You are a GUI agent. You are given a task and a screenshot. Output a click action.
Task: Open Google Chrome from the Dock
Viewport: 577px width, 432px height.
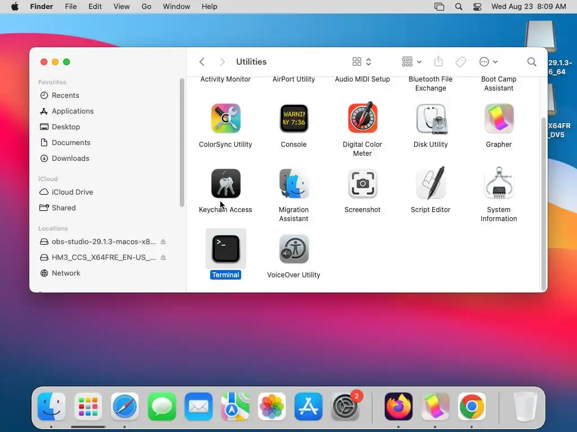[472, 407]
